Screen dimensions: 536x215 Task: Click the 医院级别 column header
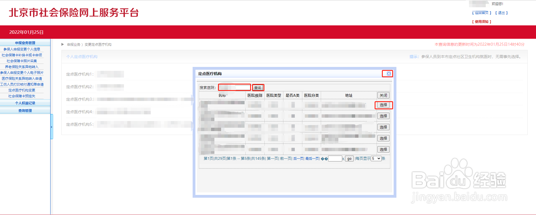(x=255, y=95)
